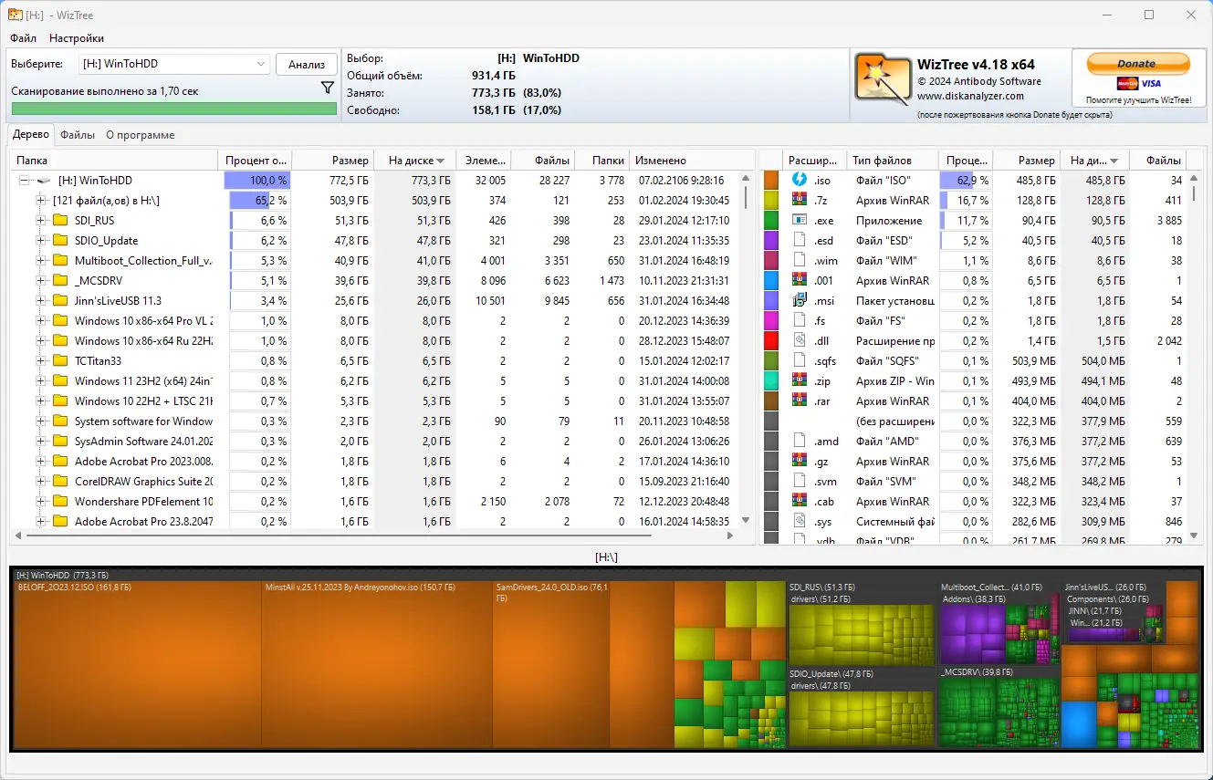Screen dimensions: 1213x780
Task: Click the www.diskanalyzer.com text
Action: point(970,96)
